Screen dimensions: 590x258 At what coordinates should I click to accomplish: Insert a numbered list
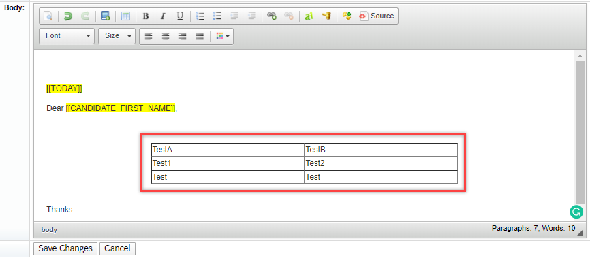click(200, 16)
